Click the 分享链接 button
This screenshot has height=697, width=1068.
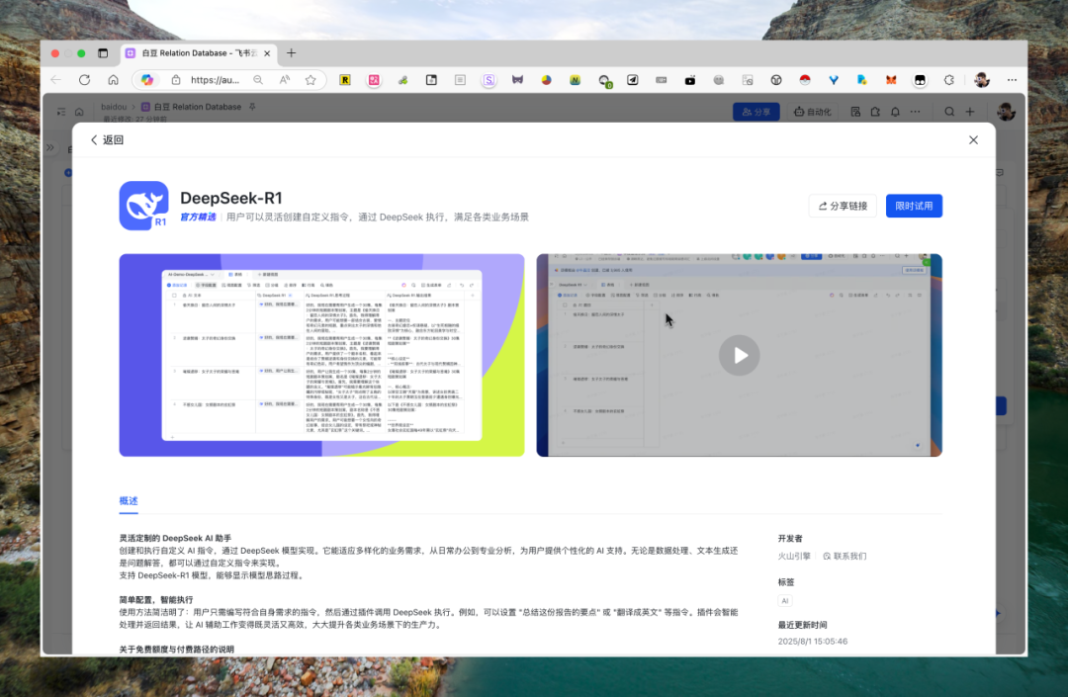click(843, 206)
